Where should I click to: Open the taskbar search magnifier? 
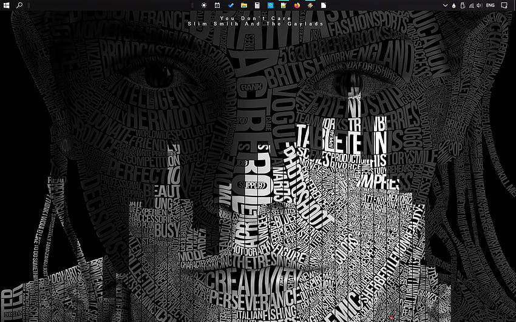[19, 5]
